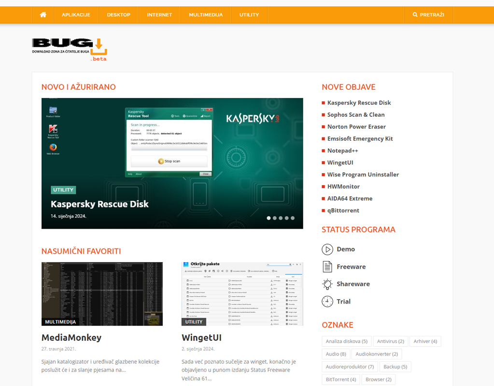
Task: Click the green UTILITY tag on slider
Action: [63, 190]
